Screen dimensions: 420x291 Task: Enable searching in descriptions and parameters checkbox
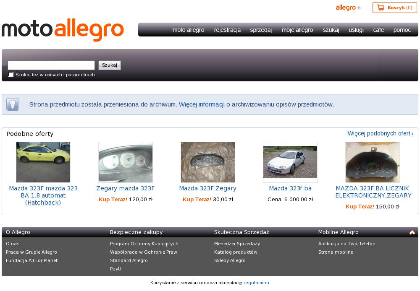[x=11, y=75]
